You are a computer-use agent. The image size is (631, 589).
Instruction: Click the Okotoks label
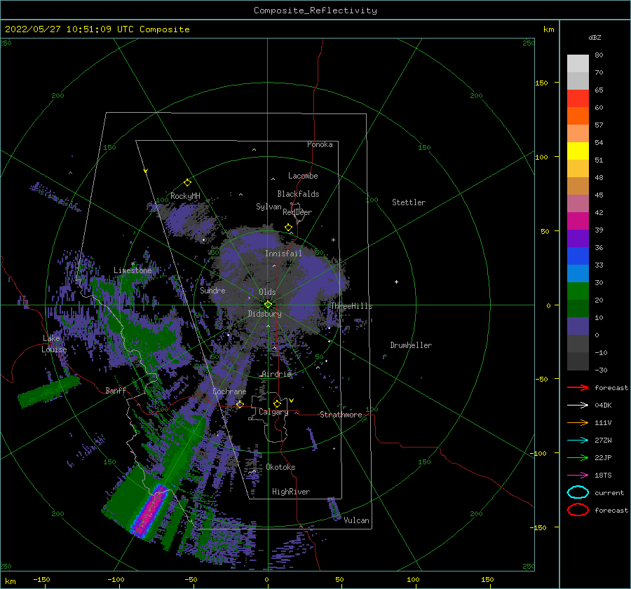(x=280, y=466)
